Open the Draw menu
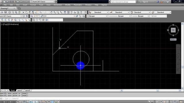 coord(48,5)
